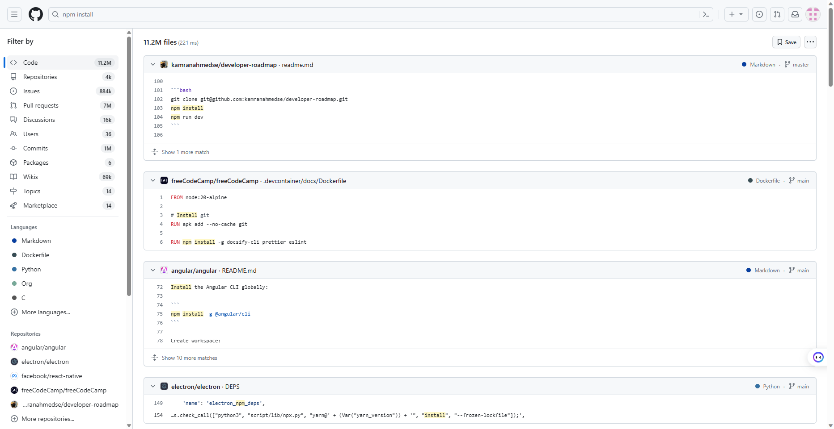Viewport: 834px width, 429px height.
Task: Show 10 more matches for angular
Action: [189, 358]
